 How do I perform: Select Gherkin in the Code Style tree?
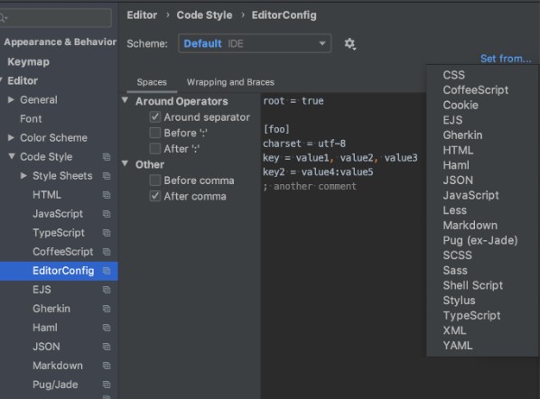51,309
